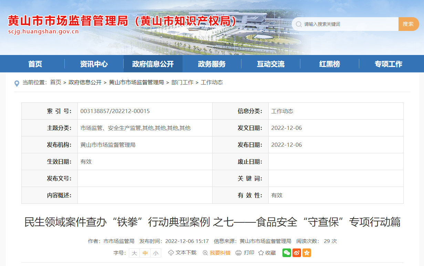Go to 工作动态 in breadcrumb
The image size is (424, 266).
212,82
